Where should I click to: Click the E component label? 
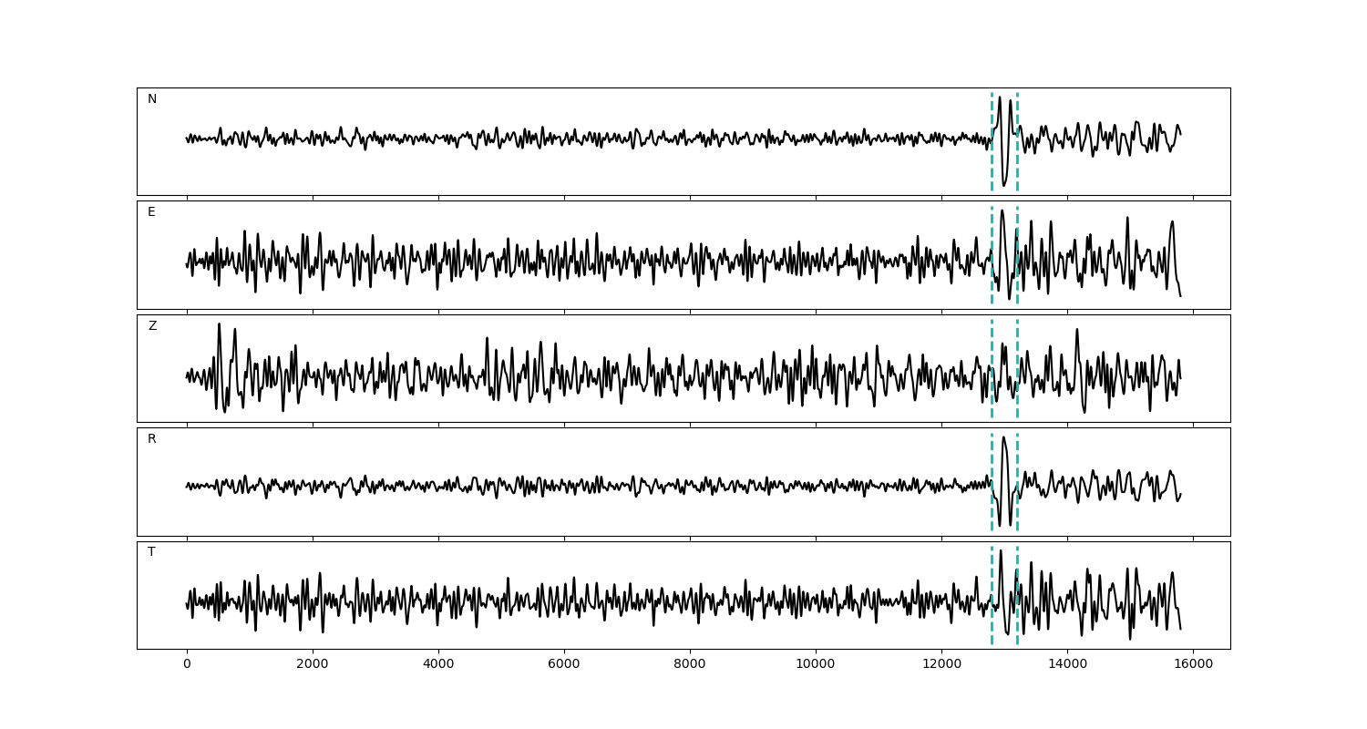click(151, 212)
